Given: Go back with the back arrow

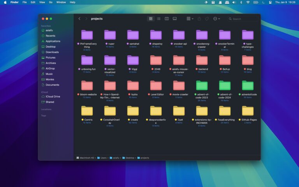Looking at the screenshot, I should (x=79, y=19).
